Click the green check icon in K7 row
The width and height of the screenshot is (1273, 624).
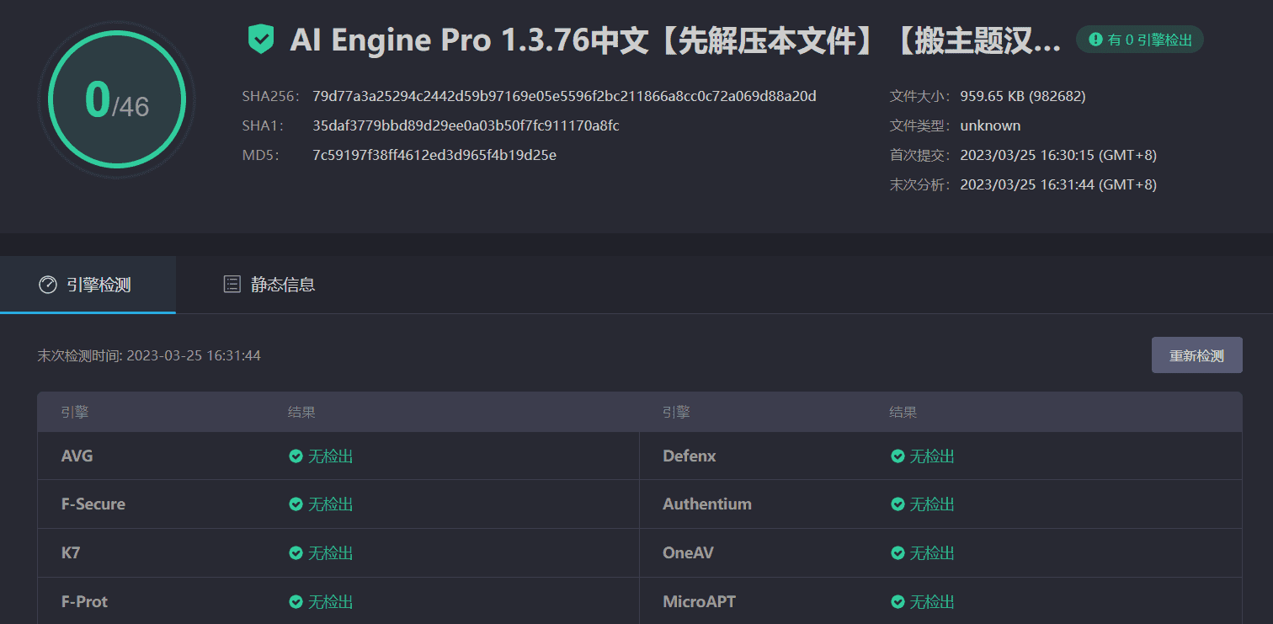296,553
